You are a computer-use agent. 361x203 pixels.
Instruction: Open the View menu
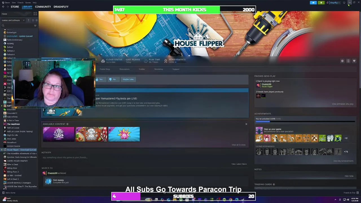tap(14, 3)
